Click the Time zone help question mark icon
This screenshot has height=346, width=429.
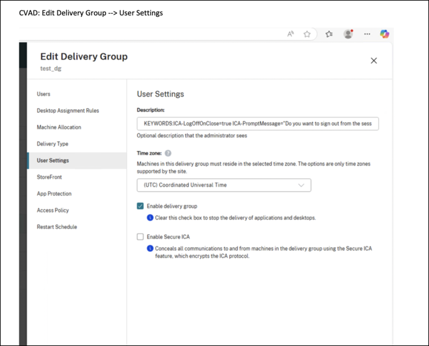coord(168,154)
